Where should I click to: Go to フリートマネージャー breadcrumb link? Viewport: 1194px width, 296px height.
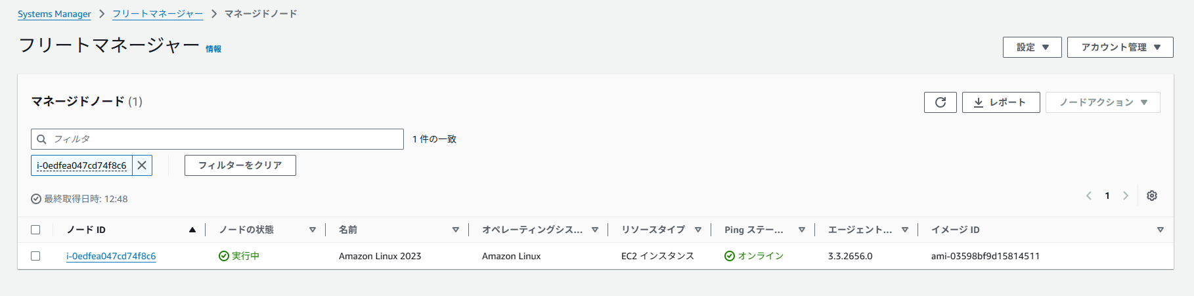tap(158, 14)
